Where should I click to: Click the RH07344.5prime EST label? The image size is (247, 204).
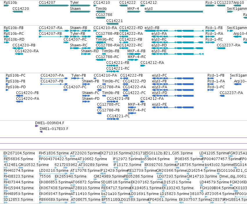point(19,182)
